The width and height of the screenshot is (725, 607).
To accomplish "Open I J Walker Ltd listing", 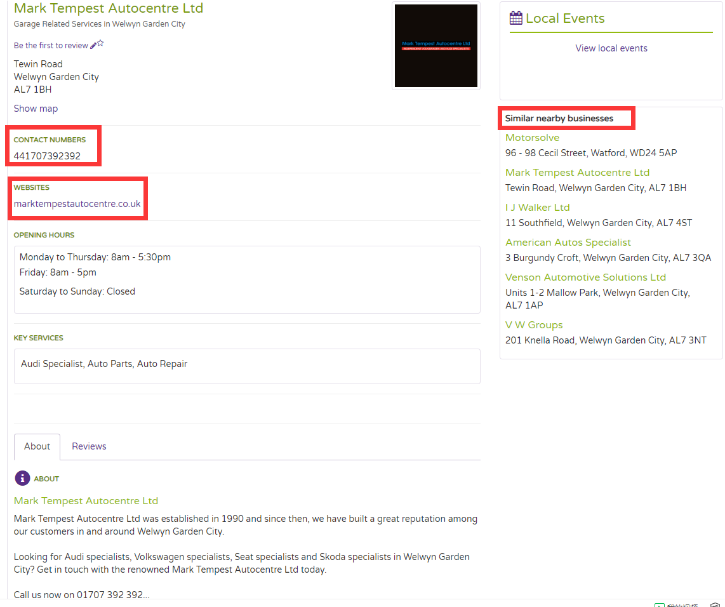I will click(537, 208).
